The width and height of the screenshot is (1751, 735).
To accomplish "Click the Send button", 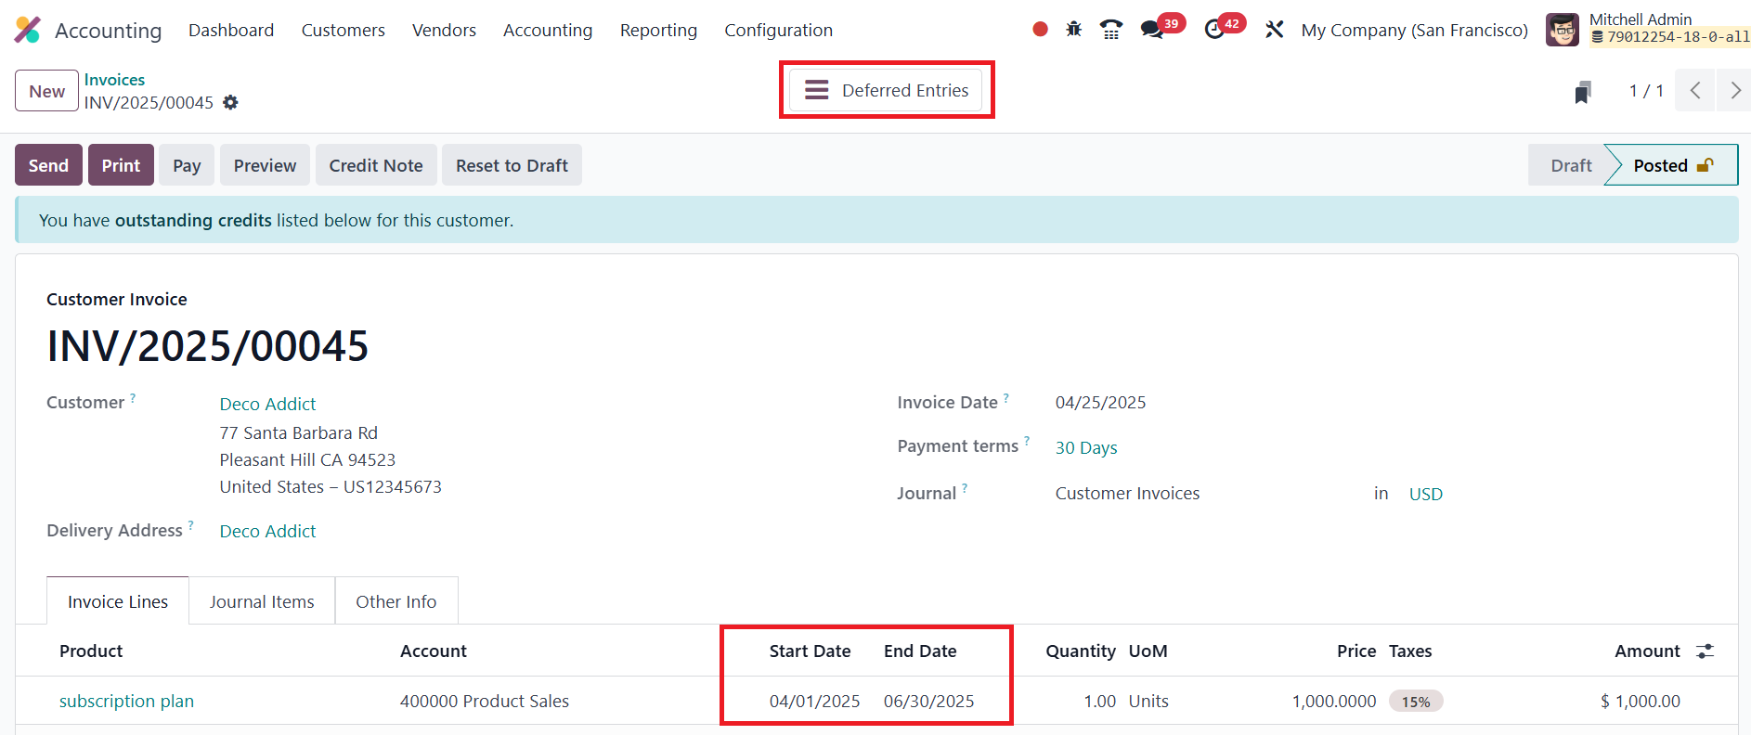I will (48, 165).
